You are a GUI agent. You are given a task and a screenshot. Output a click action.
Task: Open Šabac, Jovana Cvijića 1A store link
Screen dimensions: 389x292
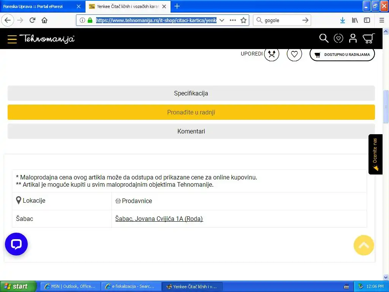tap(159, 219)
